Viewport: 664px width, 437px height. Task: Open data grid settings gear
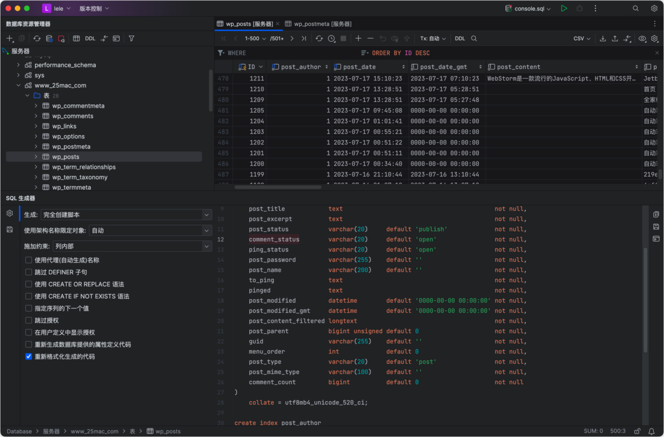pos(655,39)
